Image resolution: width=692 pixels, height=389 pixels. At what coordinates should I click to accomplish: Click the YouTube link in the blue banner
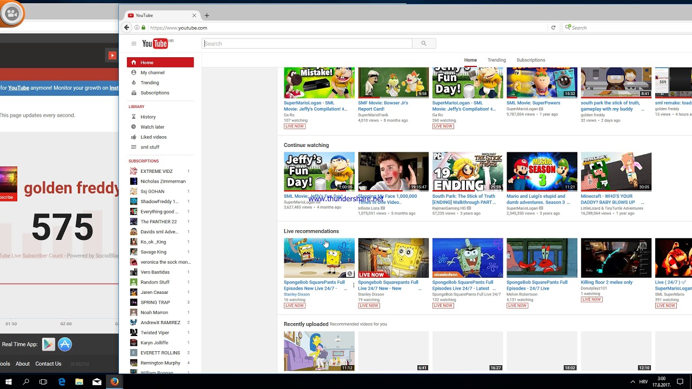click(x=18, y=88)
